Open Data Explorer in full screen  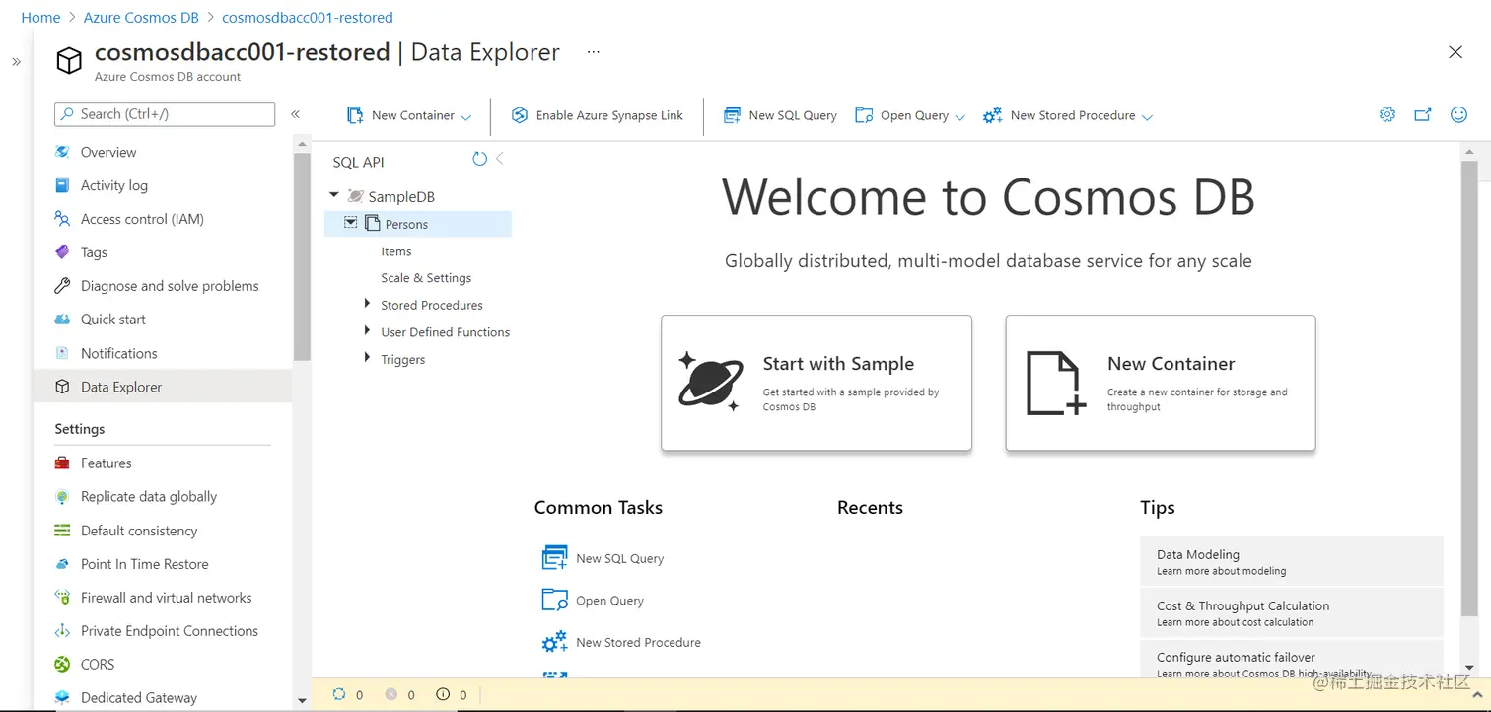tap(1423, 114)
